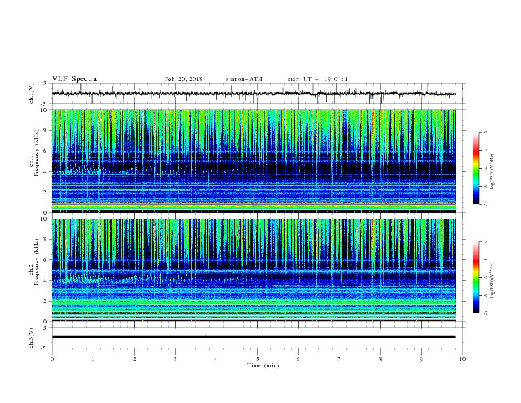Click the ch.1 colorbar 'log(PSD)(V²/Hz)' label

pyautogui.click(x=492, y=172)
